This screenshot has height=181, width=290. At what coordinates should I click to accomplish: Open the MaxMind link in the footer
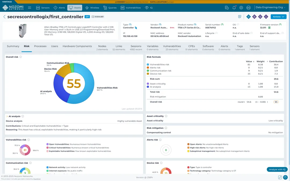coord(37,179)
